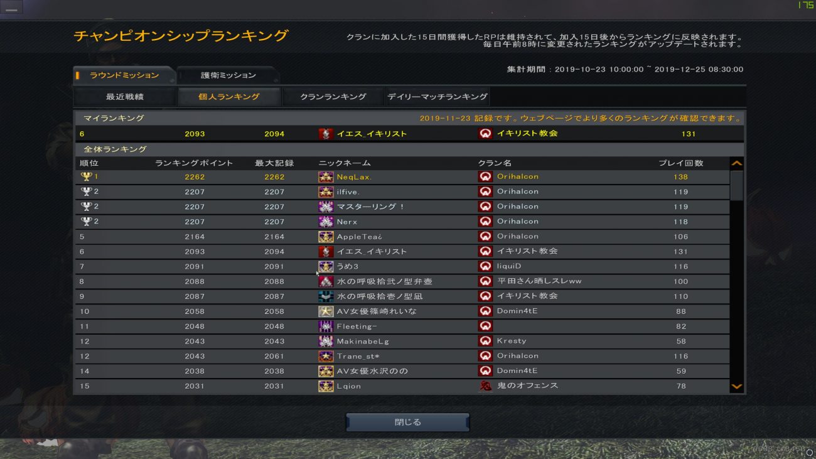816x459 pixels.
Task: Select ラウンドミッション tab
Action: pyautogui.click(x=124, y=75)
